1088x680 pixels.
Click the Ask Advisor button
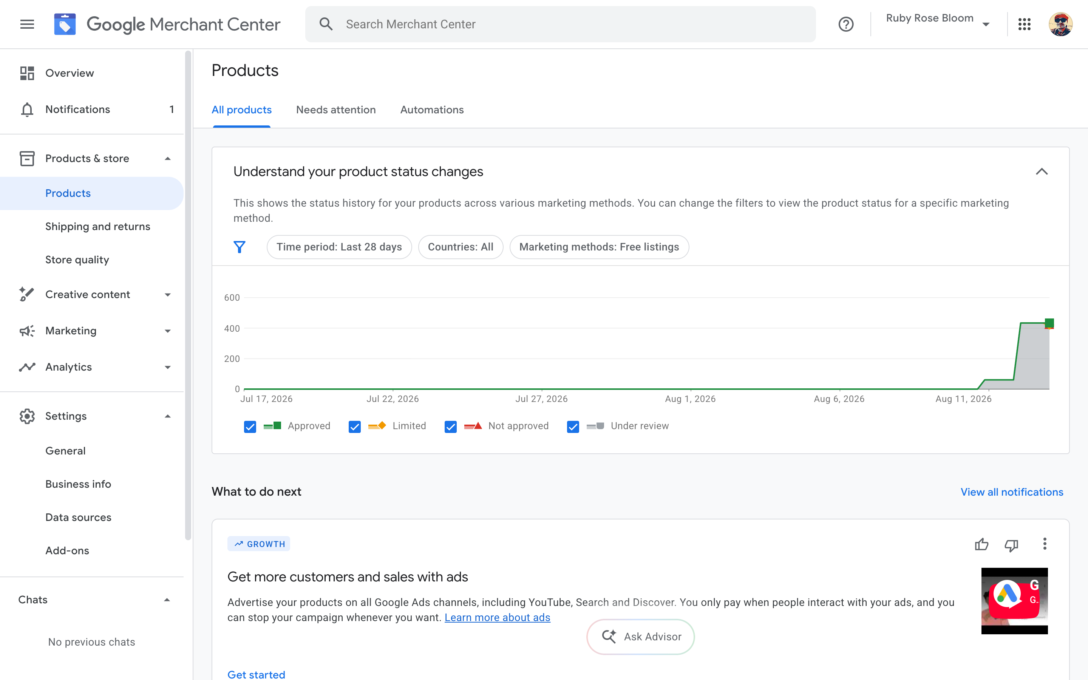tap(640, 637)
